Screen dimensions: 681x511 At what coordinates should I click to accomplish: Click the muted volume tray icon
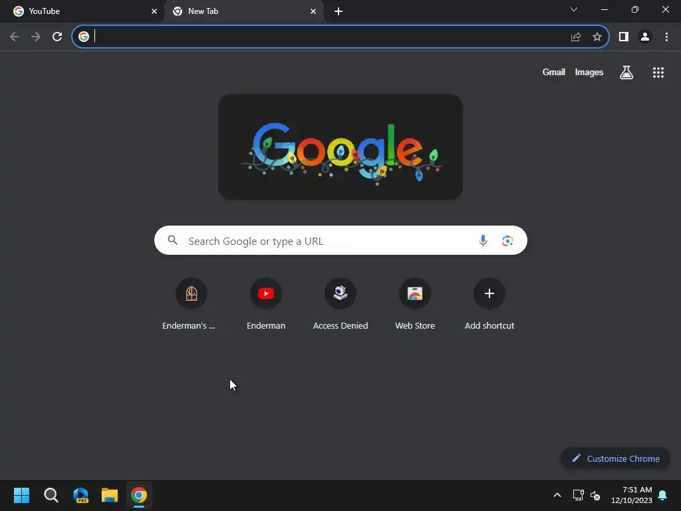tap(595, 495)
